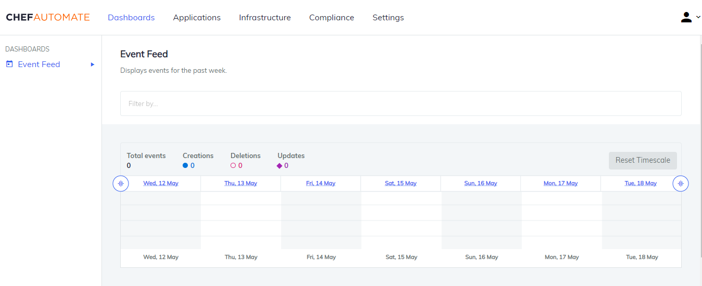Viewport: 702px width, 286px height.
Task: Select the Tue, 18 May date link
Action: coord(641,184)
